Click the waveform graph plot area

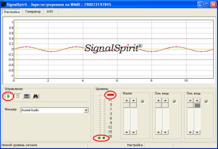(114, 49)
